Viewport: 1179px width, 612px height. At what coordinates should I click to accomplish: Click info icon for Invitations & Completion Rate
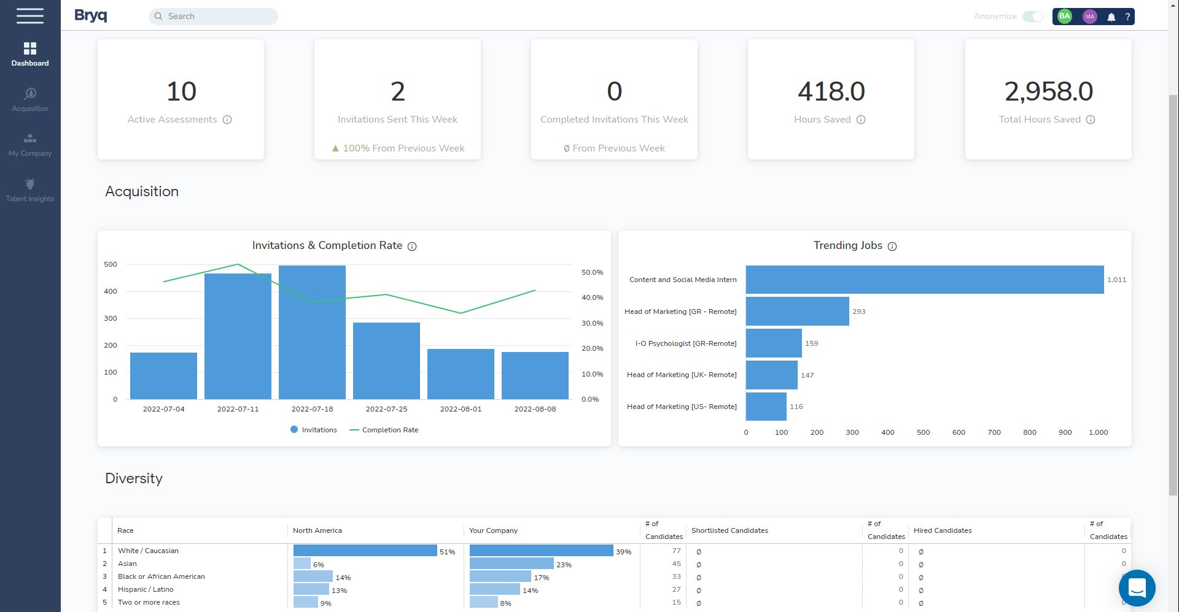(412, 247)
